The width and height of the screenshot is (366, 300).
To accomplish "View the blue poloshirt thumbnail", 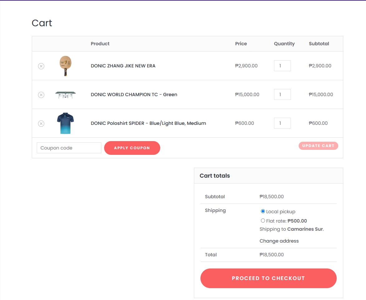I will (65, 123).
